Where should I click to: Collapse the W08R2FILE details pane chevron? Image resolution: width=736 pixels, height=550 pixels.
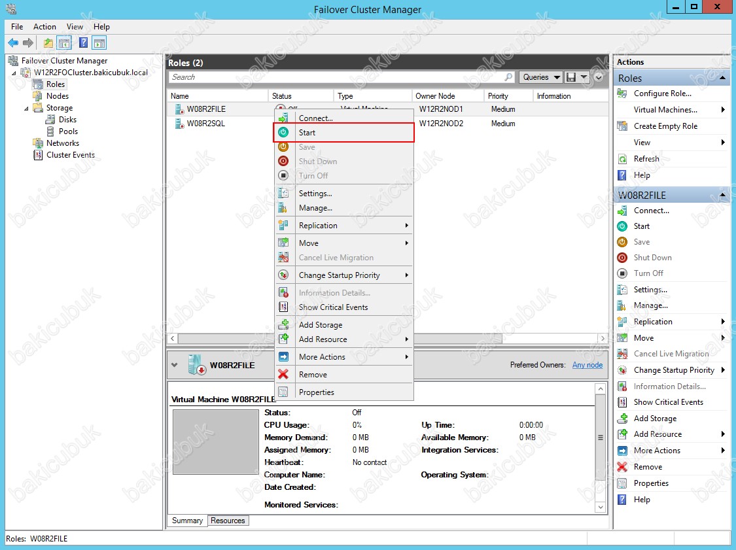pos(175,365)
